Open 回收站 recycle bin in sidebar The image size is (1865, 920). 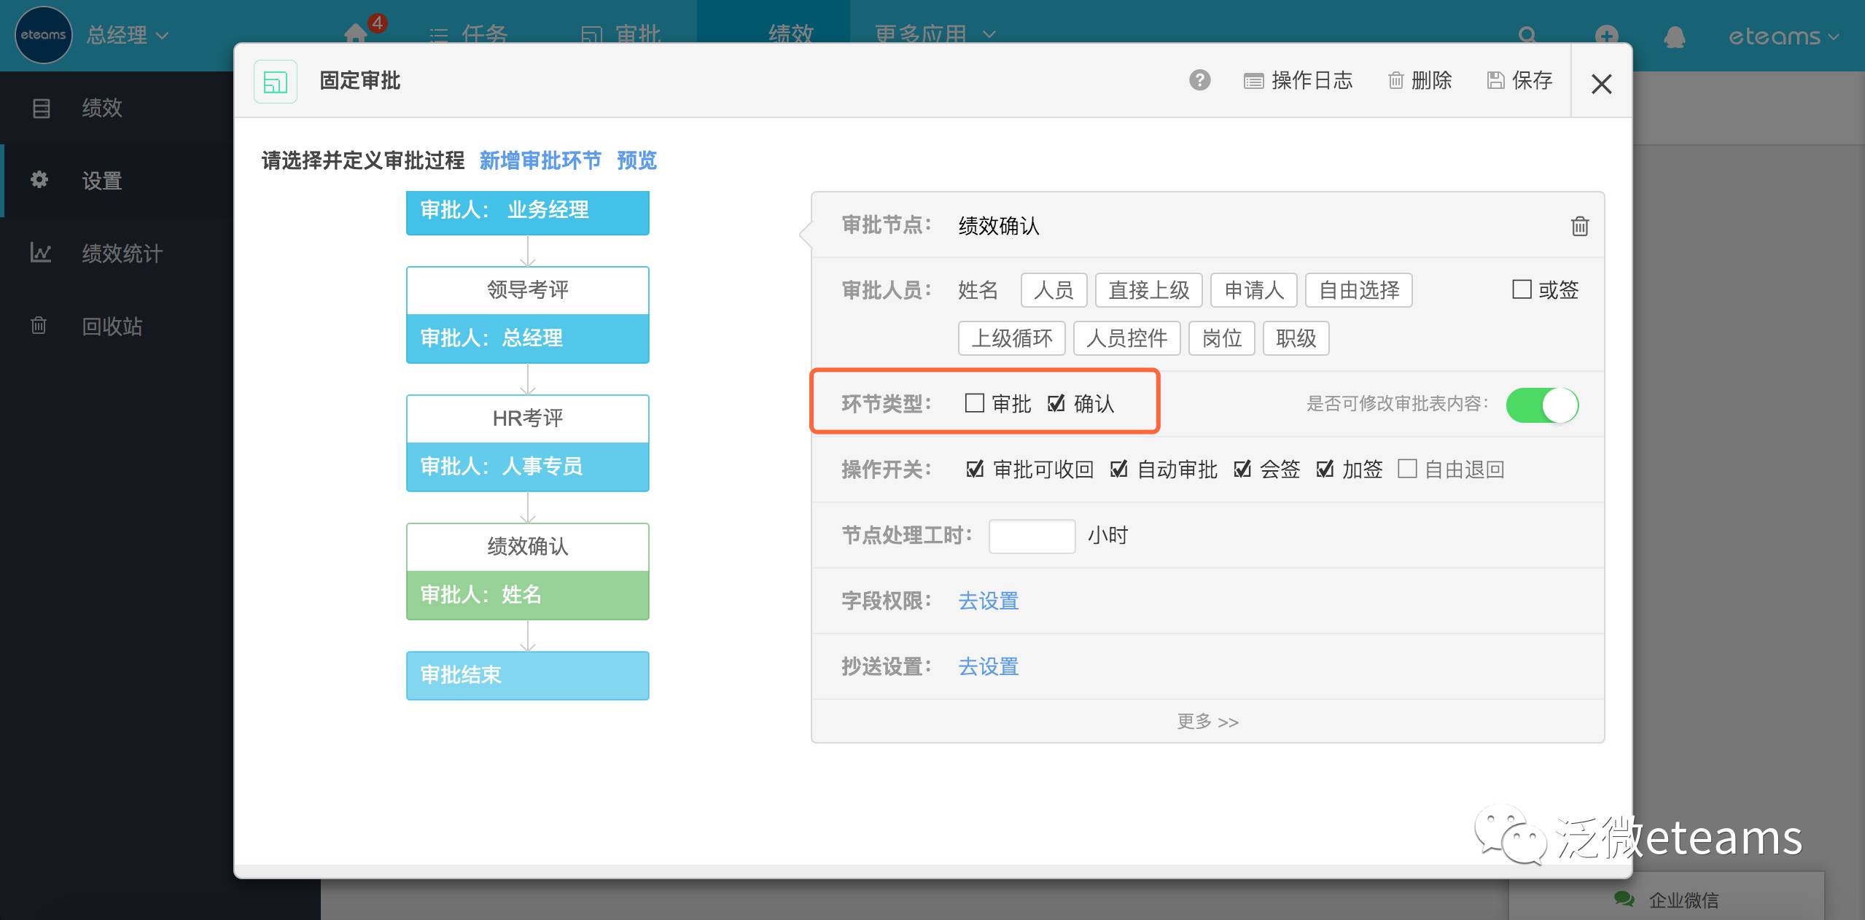coord(112,326)
